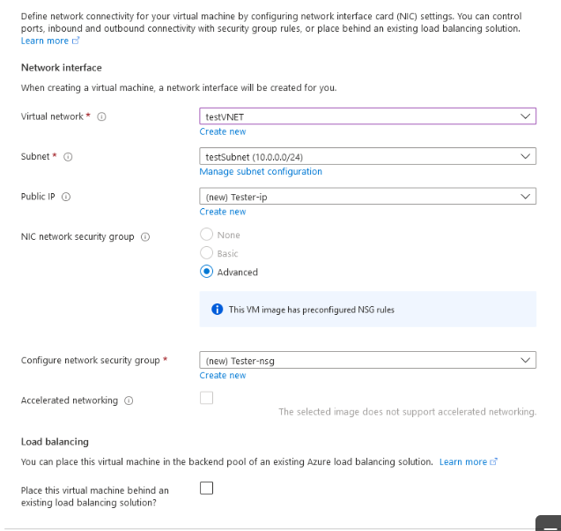Click Accelerated networking info icon
Screen dimensions: 561x531
(129, 400)
